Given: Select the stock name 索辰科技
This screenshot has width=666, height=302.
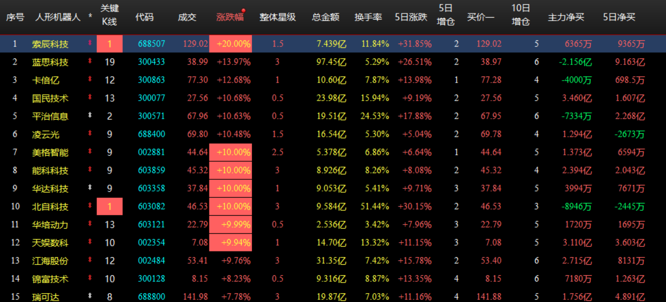Looking at the screenshot, I should coord(50,44).
